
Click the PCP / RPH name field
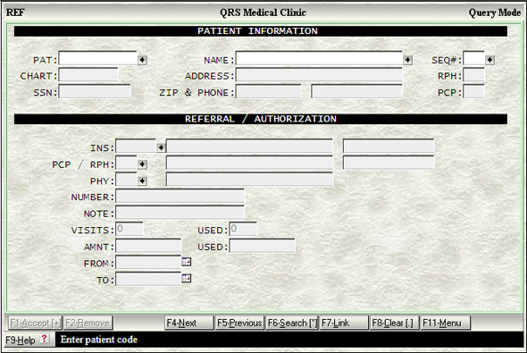(x=249, y=163)
